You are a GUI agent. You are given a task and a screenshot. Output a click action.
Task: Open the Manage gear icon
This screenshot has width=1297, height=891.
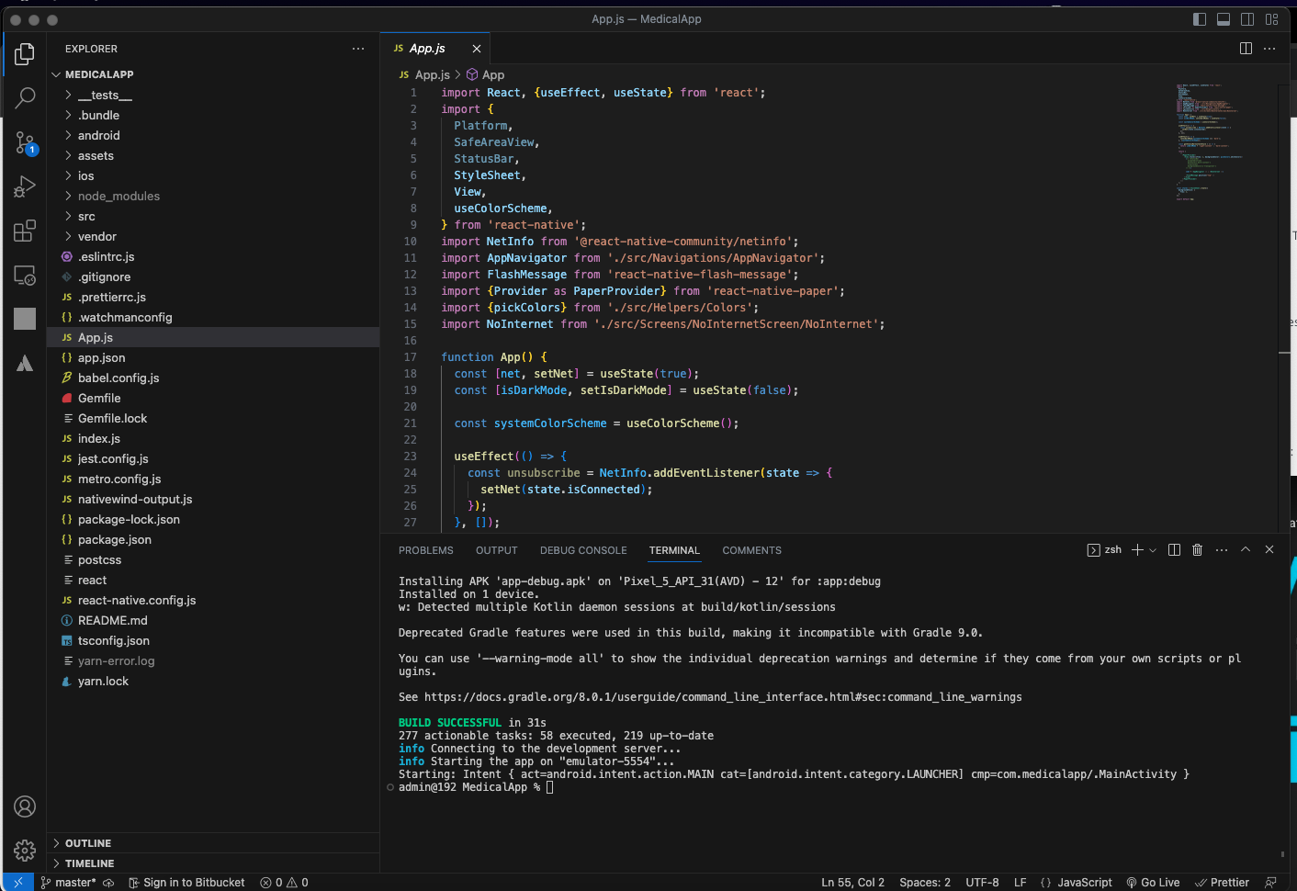click(25, 851)
